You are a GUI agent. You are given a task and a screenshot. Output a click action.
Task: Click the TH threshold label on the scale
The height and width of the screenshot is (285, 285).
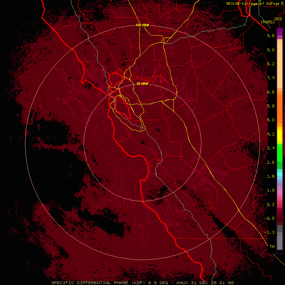272,247
